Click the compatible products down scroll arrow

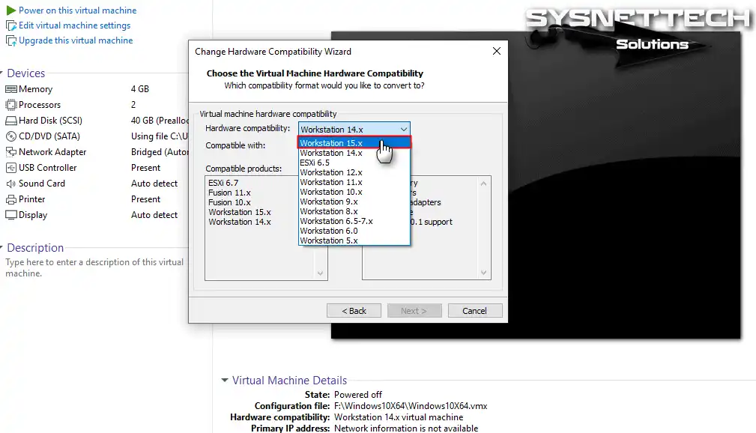point(320,273)
